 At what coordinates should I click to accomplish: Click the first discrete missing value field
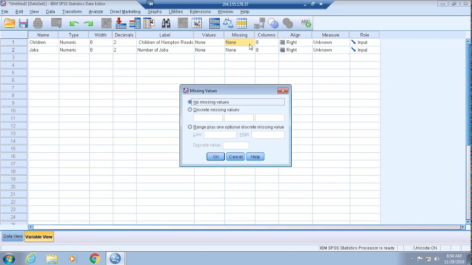point(208,118)
